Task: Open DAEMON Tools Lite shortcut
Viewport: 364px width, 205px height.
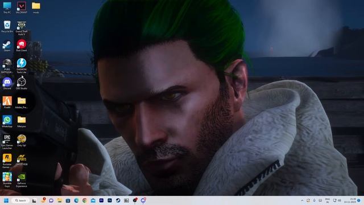Action: pyautogui.click(x=22, y=66)
